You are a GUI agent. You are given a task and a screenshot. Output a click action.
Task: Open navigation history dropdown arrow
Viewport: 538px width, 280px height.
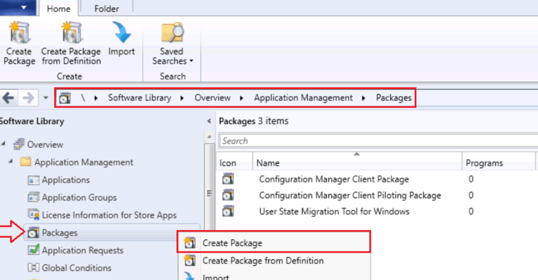pos(46,98)
